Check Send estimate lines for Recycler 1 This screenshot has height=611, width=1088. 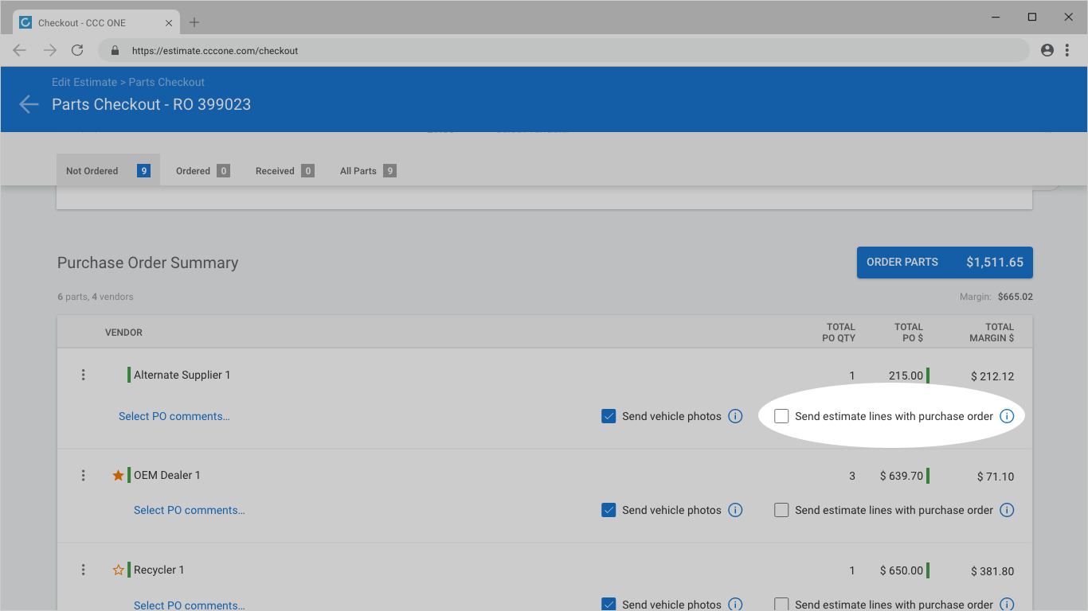(781, 605)
